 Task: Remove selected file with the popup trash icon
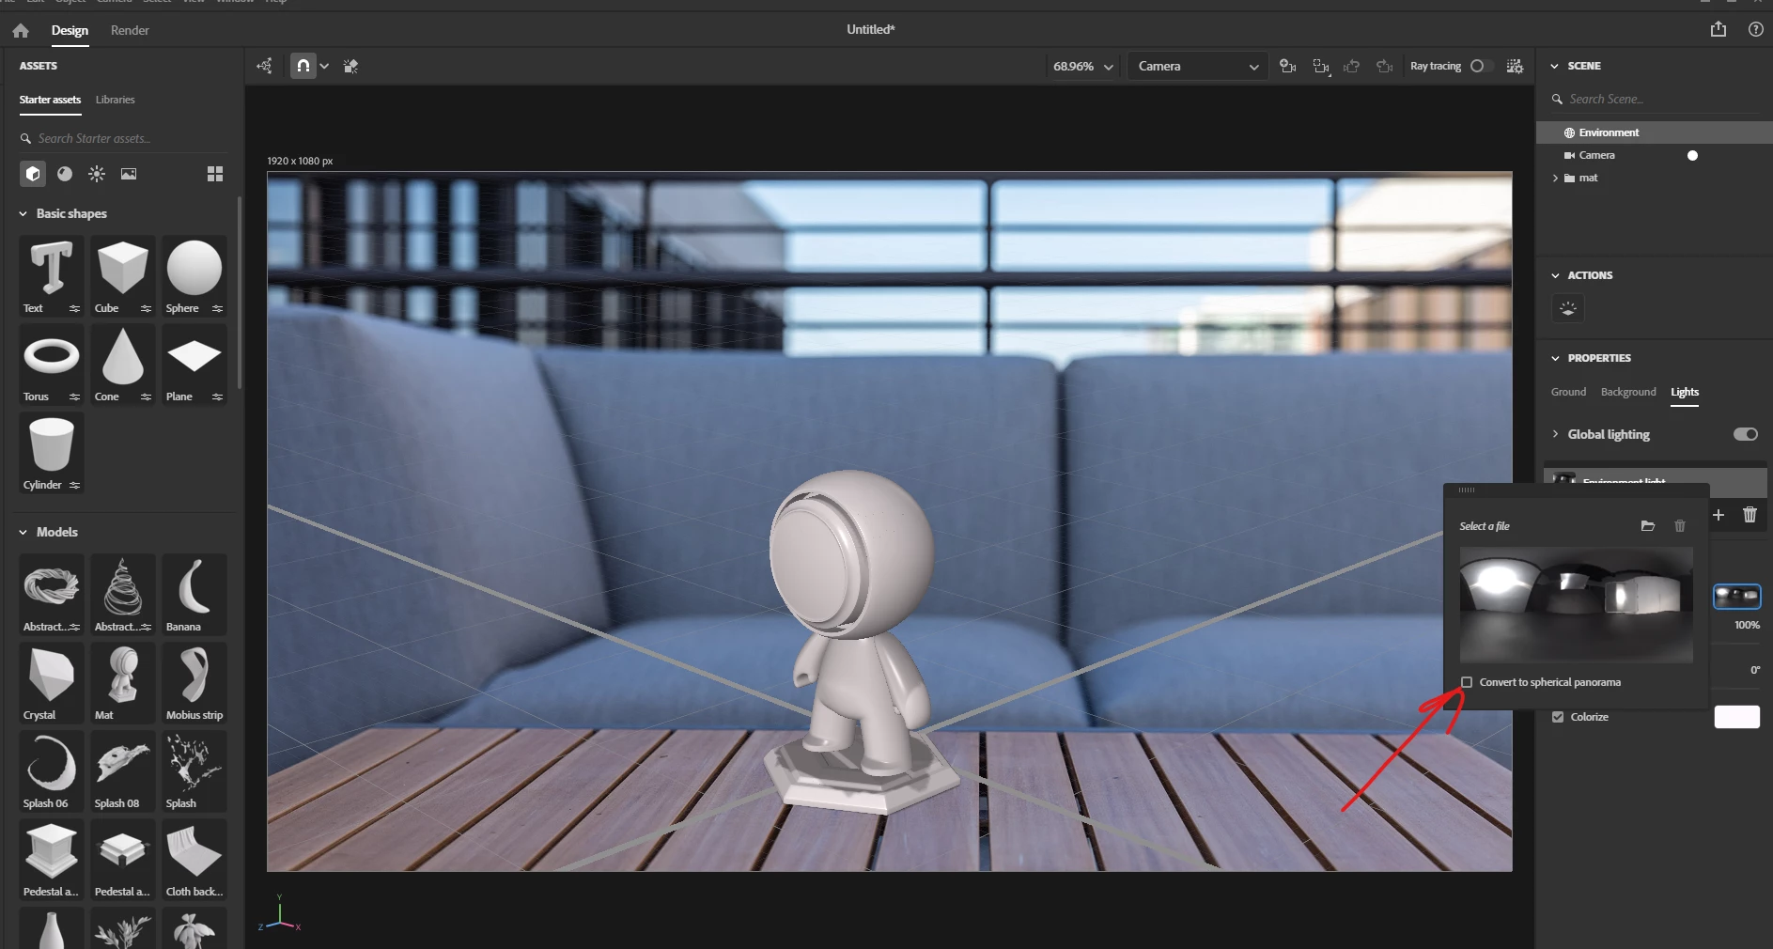[x=1680, y=526]
